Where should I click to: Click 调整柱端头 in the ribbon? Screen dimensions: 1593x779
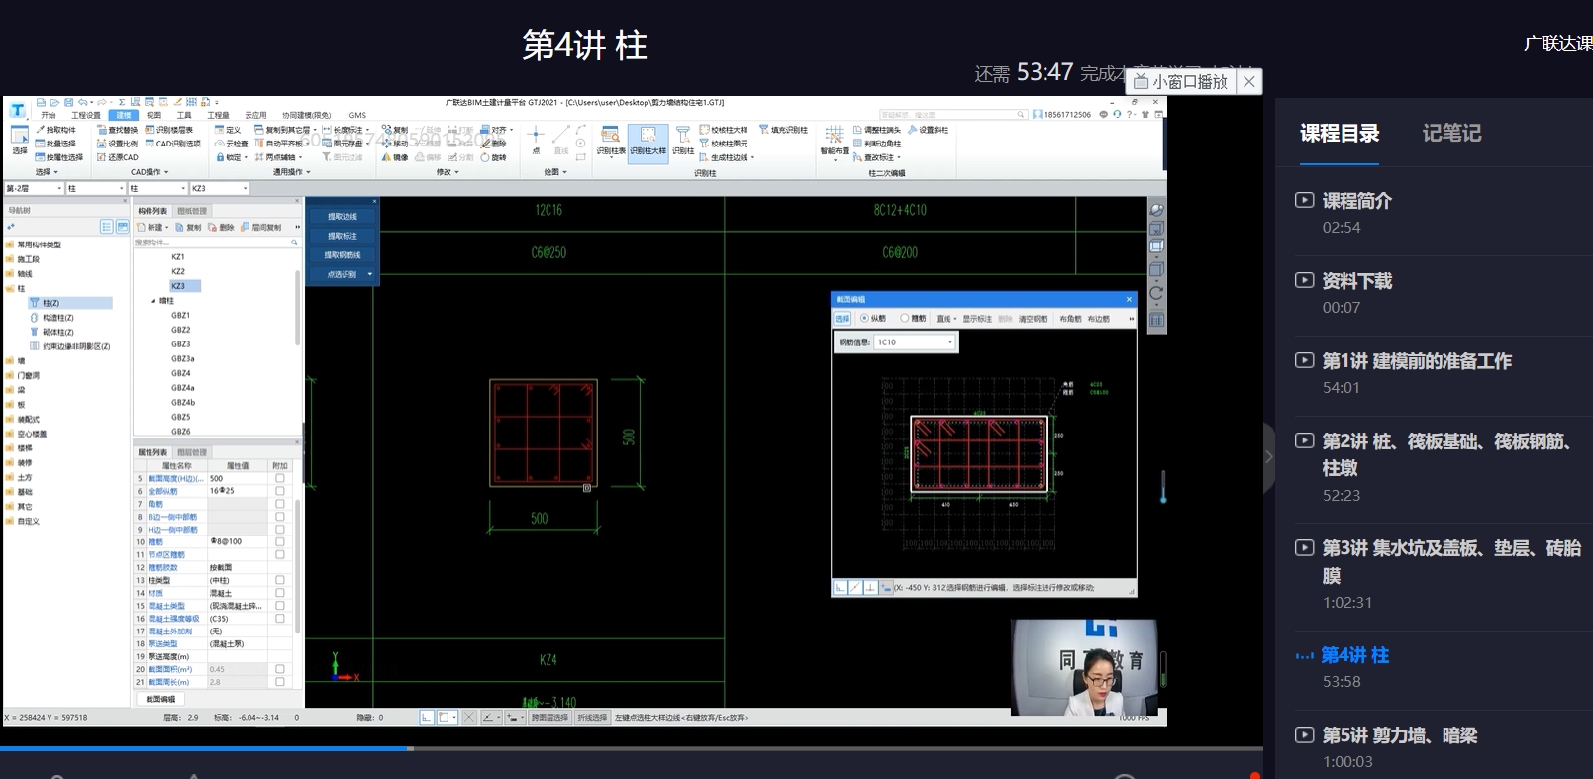(x=877, y=130)
